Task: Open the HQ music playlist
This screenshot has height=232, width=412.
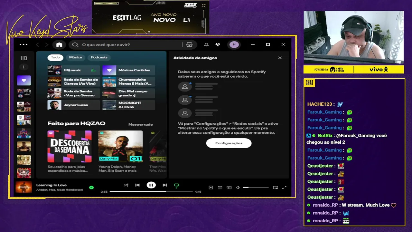Action: coord(74,70)
